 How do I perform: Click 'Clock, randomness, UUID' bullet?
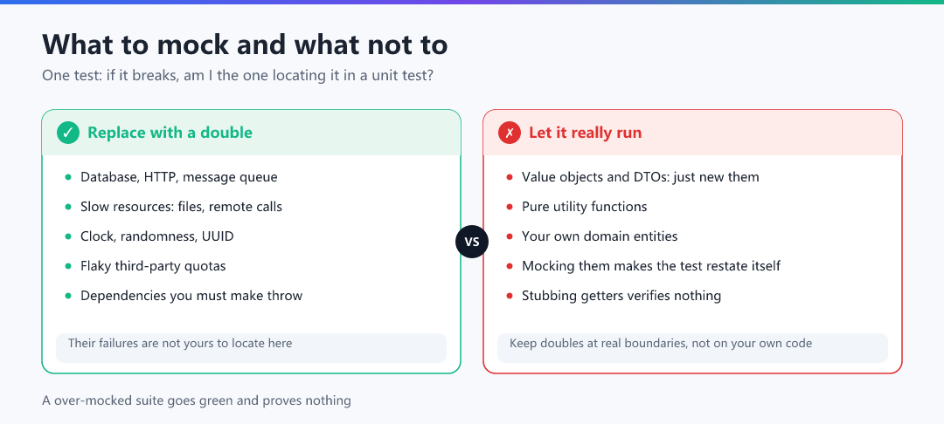(x=157, y=236)
